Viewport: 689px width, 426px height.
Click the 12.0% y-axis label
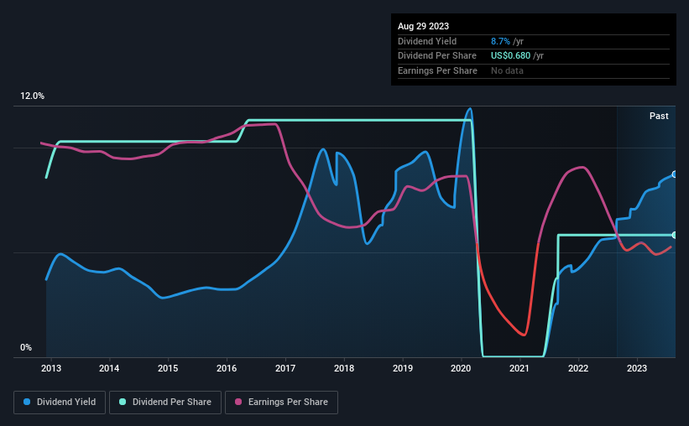(x=32, y=96)
